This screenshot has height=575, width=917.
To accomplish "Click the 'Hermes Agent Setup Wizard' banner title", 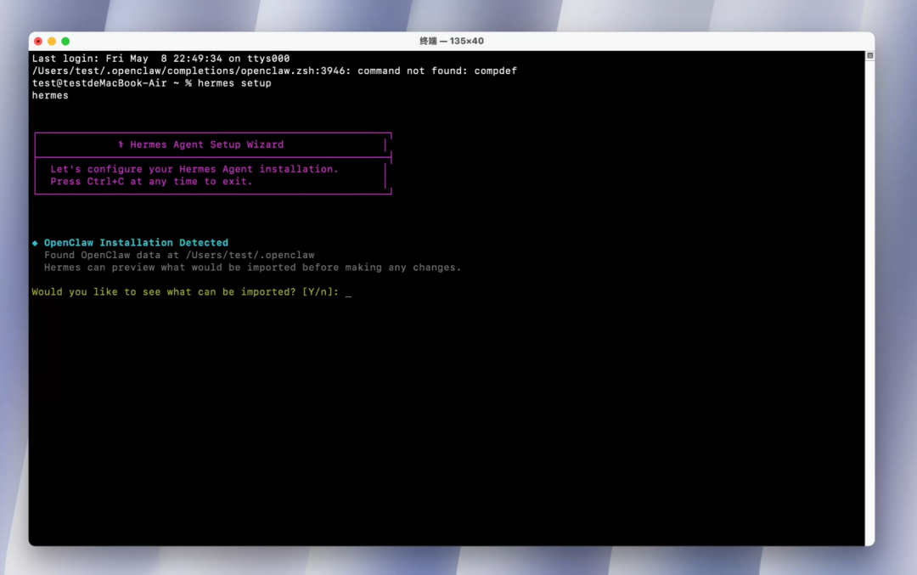I will (x=206, y=144).
